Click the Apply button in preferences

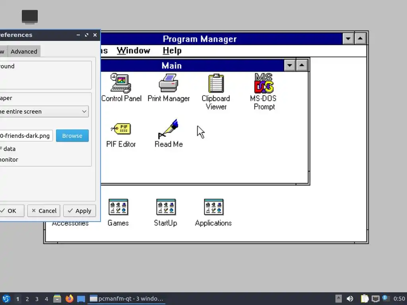tap(79, 210)
